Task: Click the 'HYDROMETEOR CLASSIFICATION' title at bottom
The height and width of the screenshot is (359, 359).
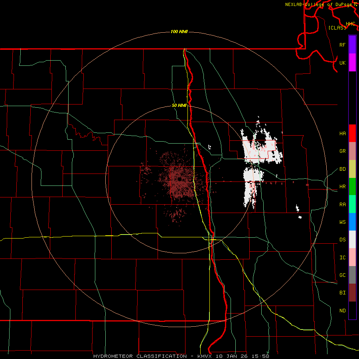Action: coord(140,356)
